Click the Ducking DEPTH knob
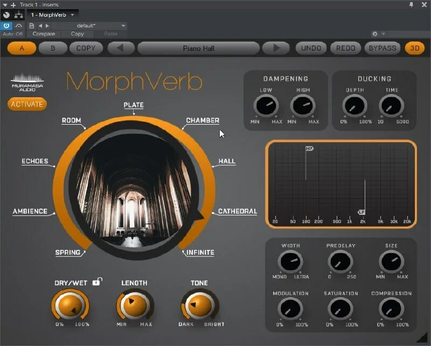The height and width of the screenshot is (346, 431). coord(354,106)
